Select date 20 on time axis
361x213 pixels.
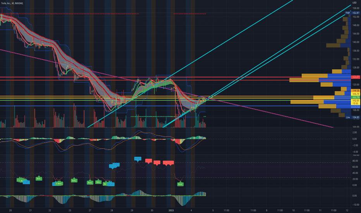click(x=10, y=210)
